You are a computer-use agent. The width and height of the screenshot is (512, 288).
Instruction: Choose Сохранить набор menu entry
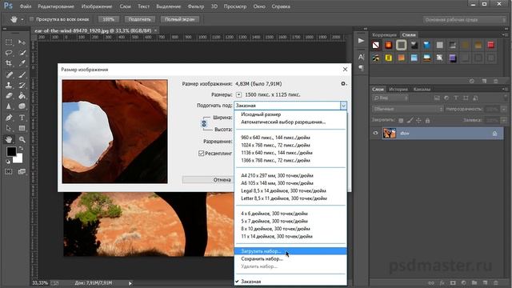pyautogui.click(x=290, y=258)
